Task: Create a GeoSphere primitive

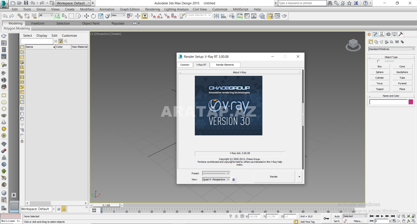Action: click(402, 72)
